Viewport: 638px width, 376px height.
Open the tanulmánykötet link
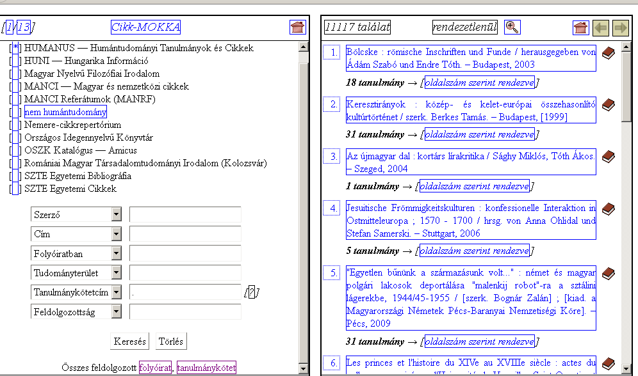[x=206, y=368]
